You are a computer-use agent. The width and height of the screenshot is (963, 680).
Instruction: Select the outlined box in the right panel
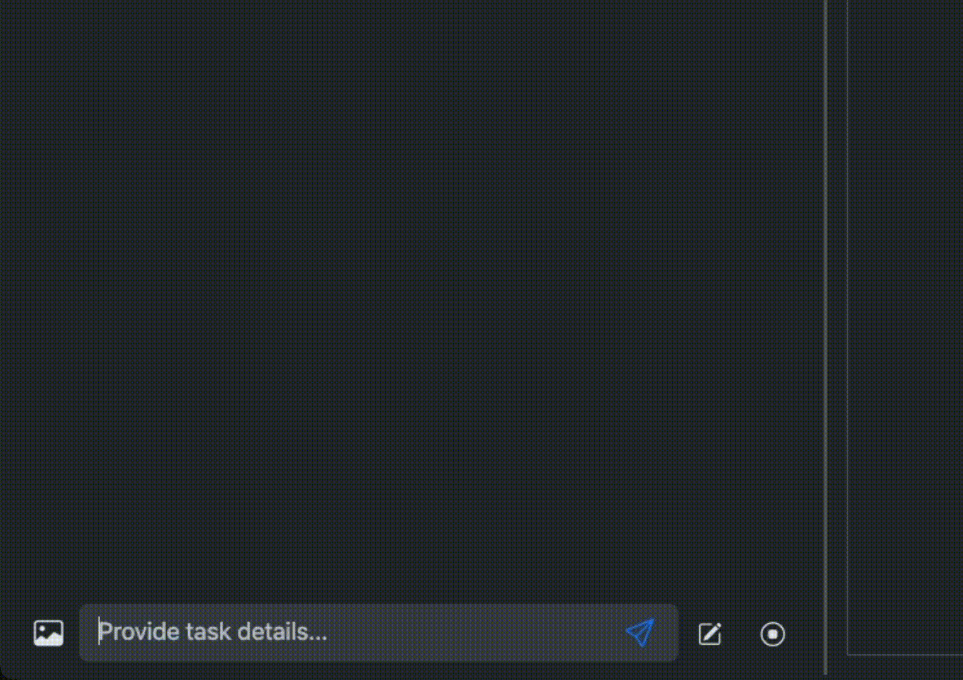905,327
